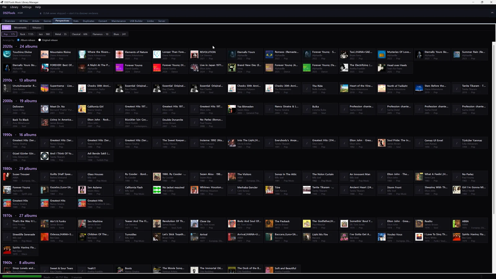Viewport: 496px width, 279px height.
Task: Select the Original release radio button
Action: 40,40
